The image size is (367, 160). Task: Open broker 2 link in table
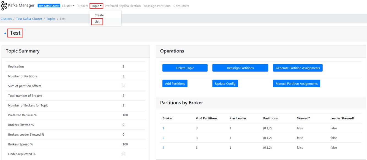tap(163, 138)
